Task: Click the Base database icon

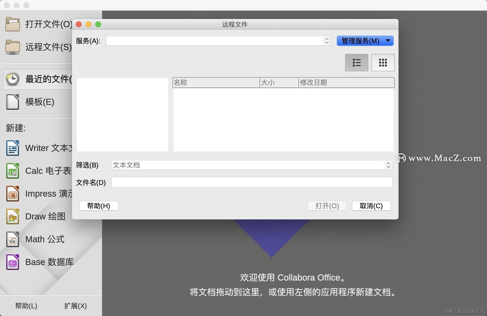Action: coord(12,262)
